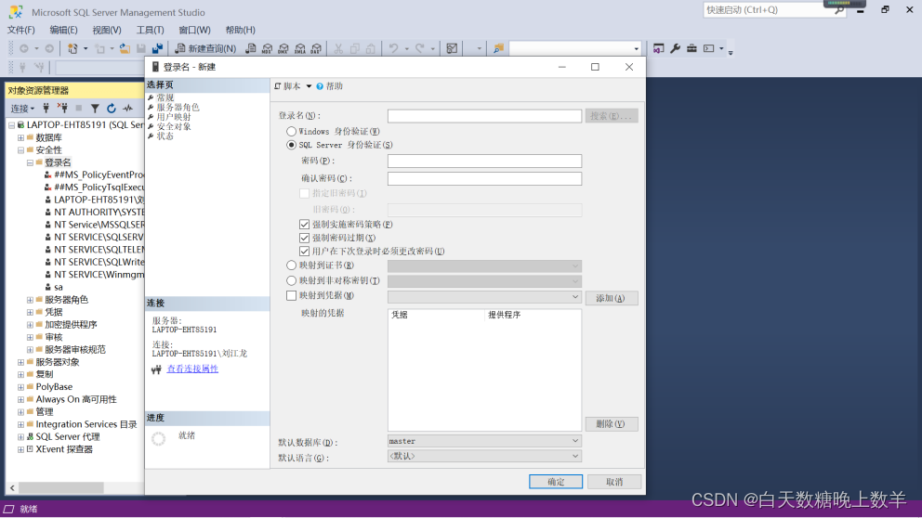
Task: Open the Edit (编辑) menu
Action: [63, 30]
